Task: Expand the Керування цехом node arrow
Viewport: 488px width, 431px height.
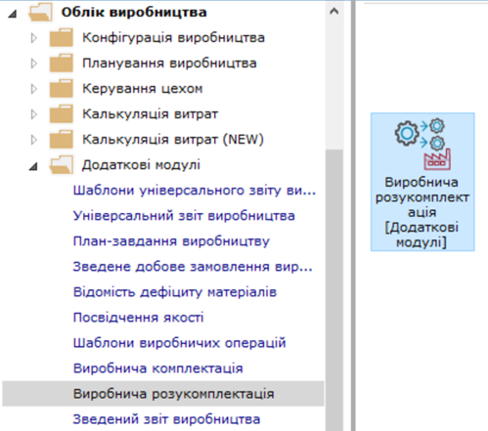Action: coord(33,89)
